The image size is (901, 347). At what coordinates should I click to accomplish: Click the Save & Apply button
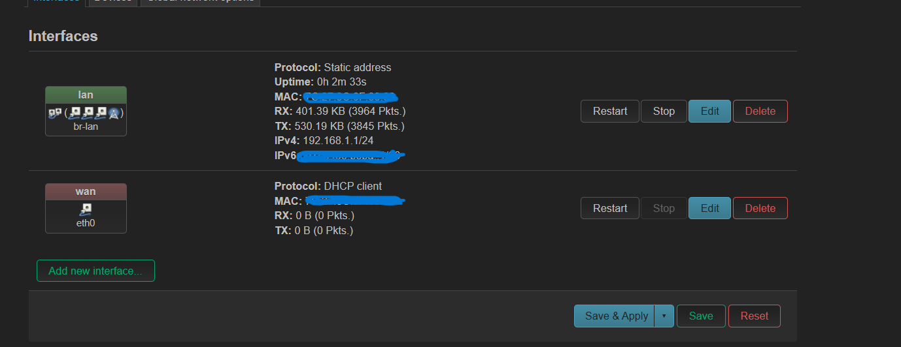(x=615, y=316)
